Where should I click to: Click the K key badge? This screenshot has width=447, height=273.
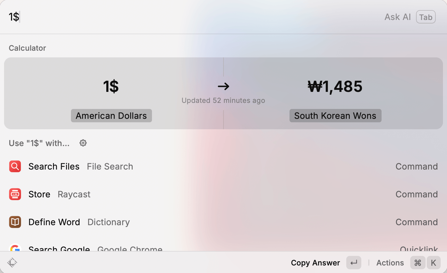[433, 263]
